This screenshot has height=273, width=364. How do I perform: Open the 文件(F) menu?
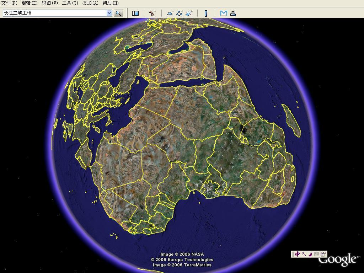(9, 3)
